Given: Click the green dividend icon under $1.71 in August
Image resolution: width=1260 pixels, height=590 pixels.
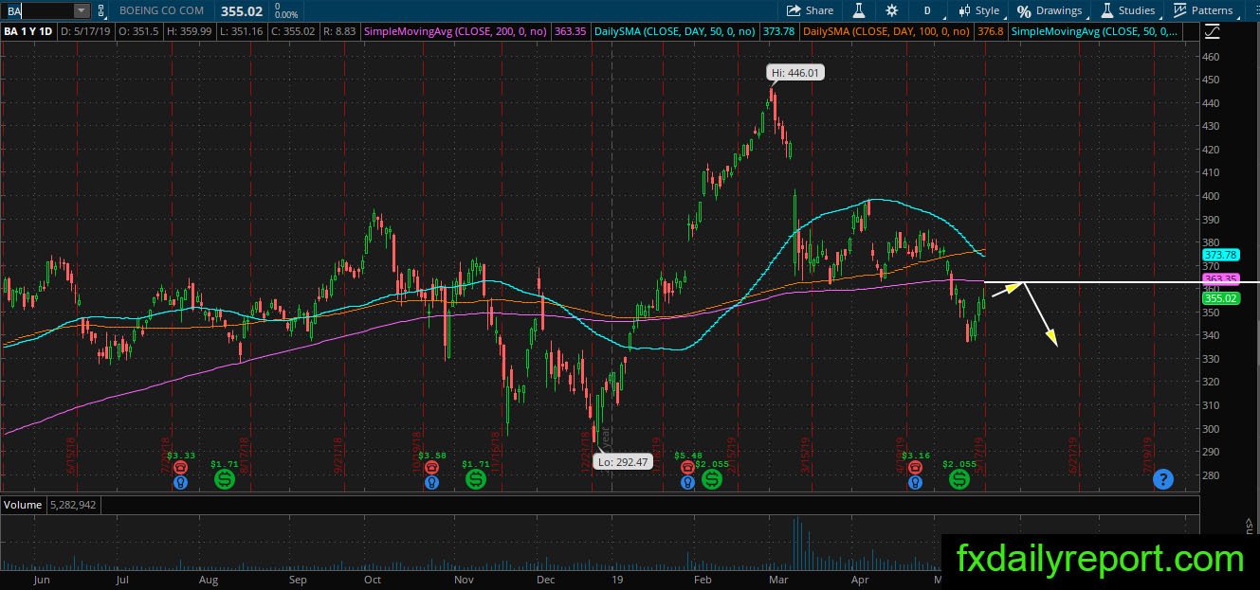Looking at the screenshot, I should pyautogui.click(x=225, y=479).
